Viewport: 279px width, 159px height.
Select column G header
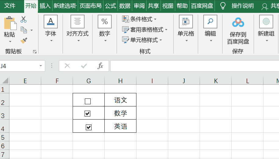[89, 81]
